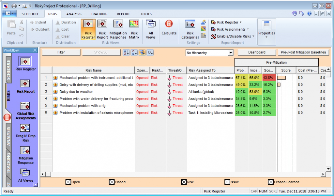Open Risk Categories settings
The width and height of the screenshot is (334, 196).
pos(190,29)
